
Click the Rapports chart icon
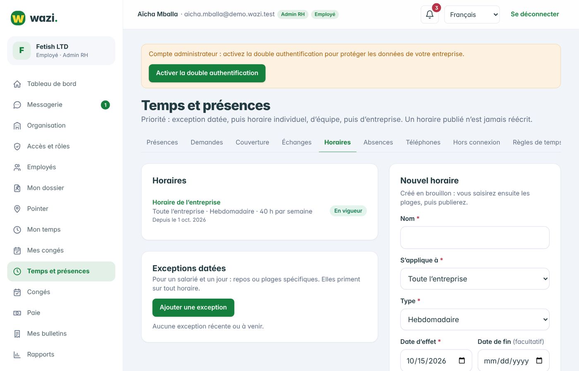[17, 354]
